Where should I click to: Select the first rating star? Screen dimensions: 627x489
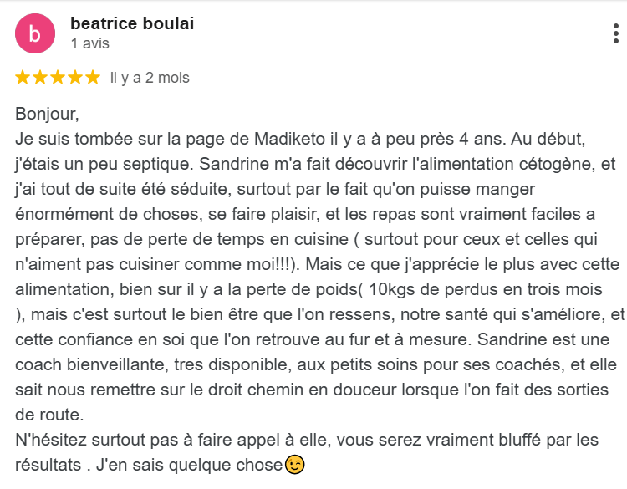pos(23,77)
